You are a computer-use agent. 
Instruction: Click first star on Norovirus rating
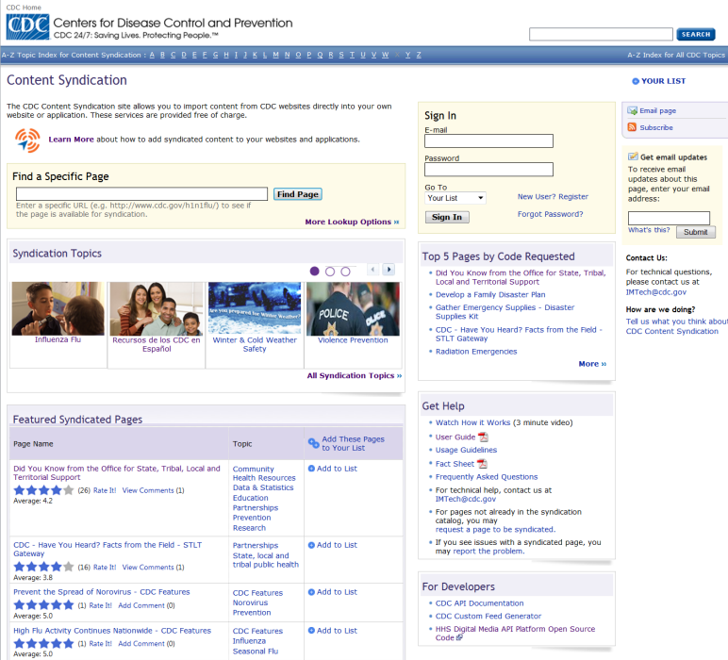point(19,604)
